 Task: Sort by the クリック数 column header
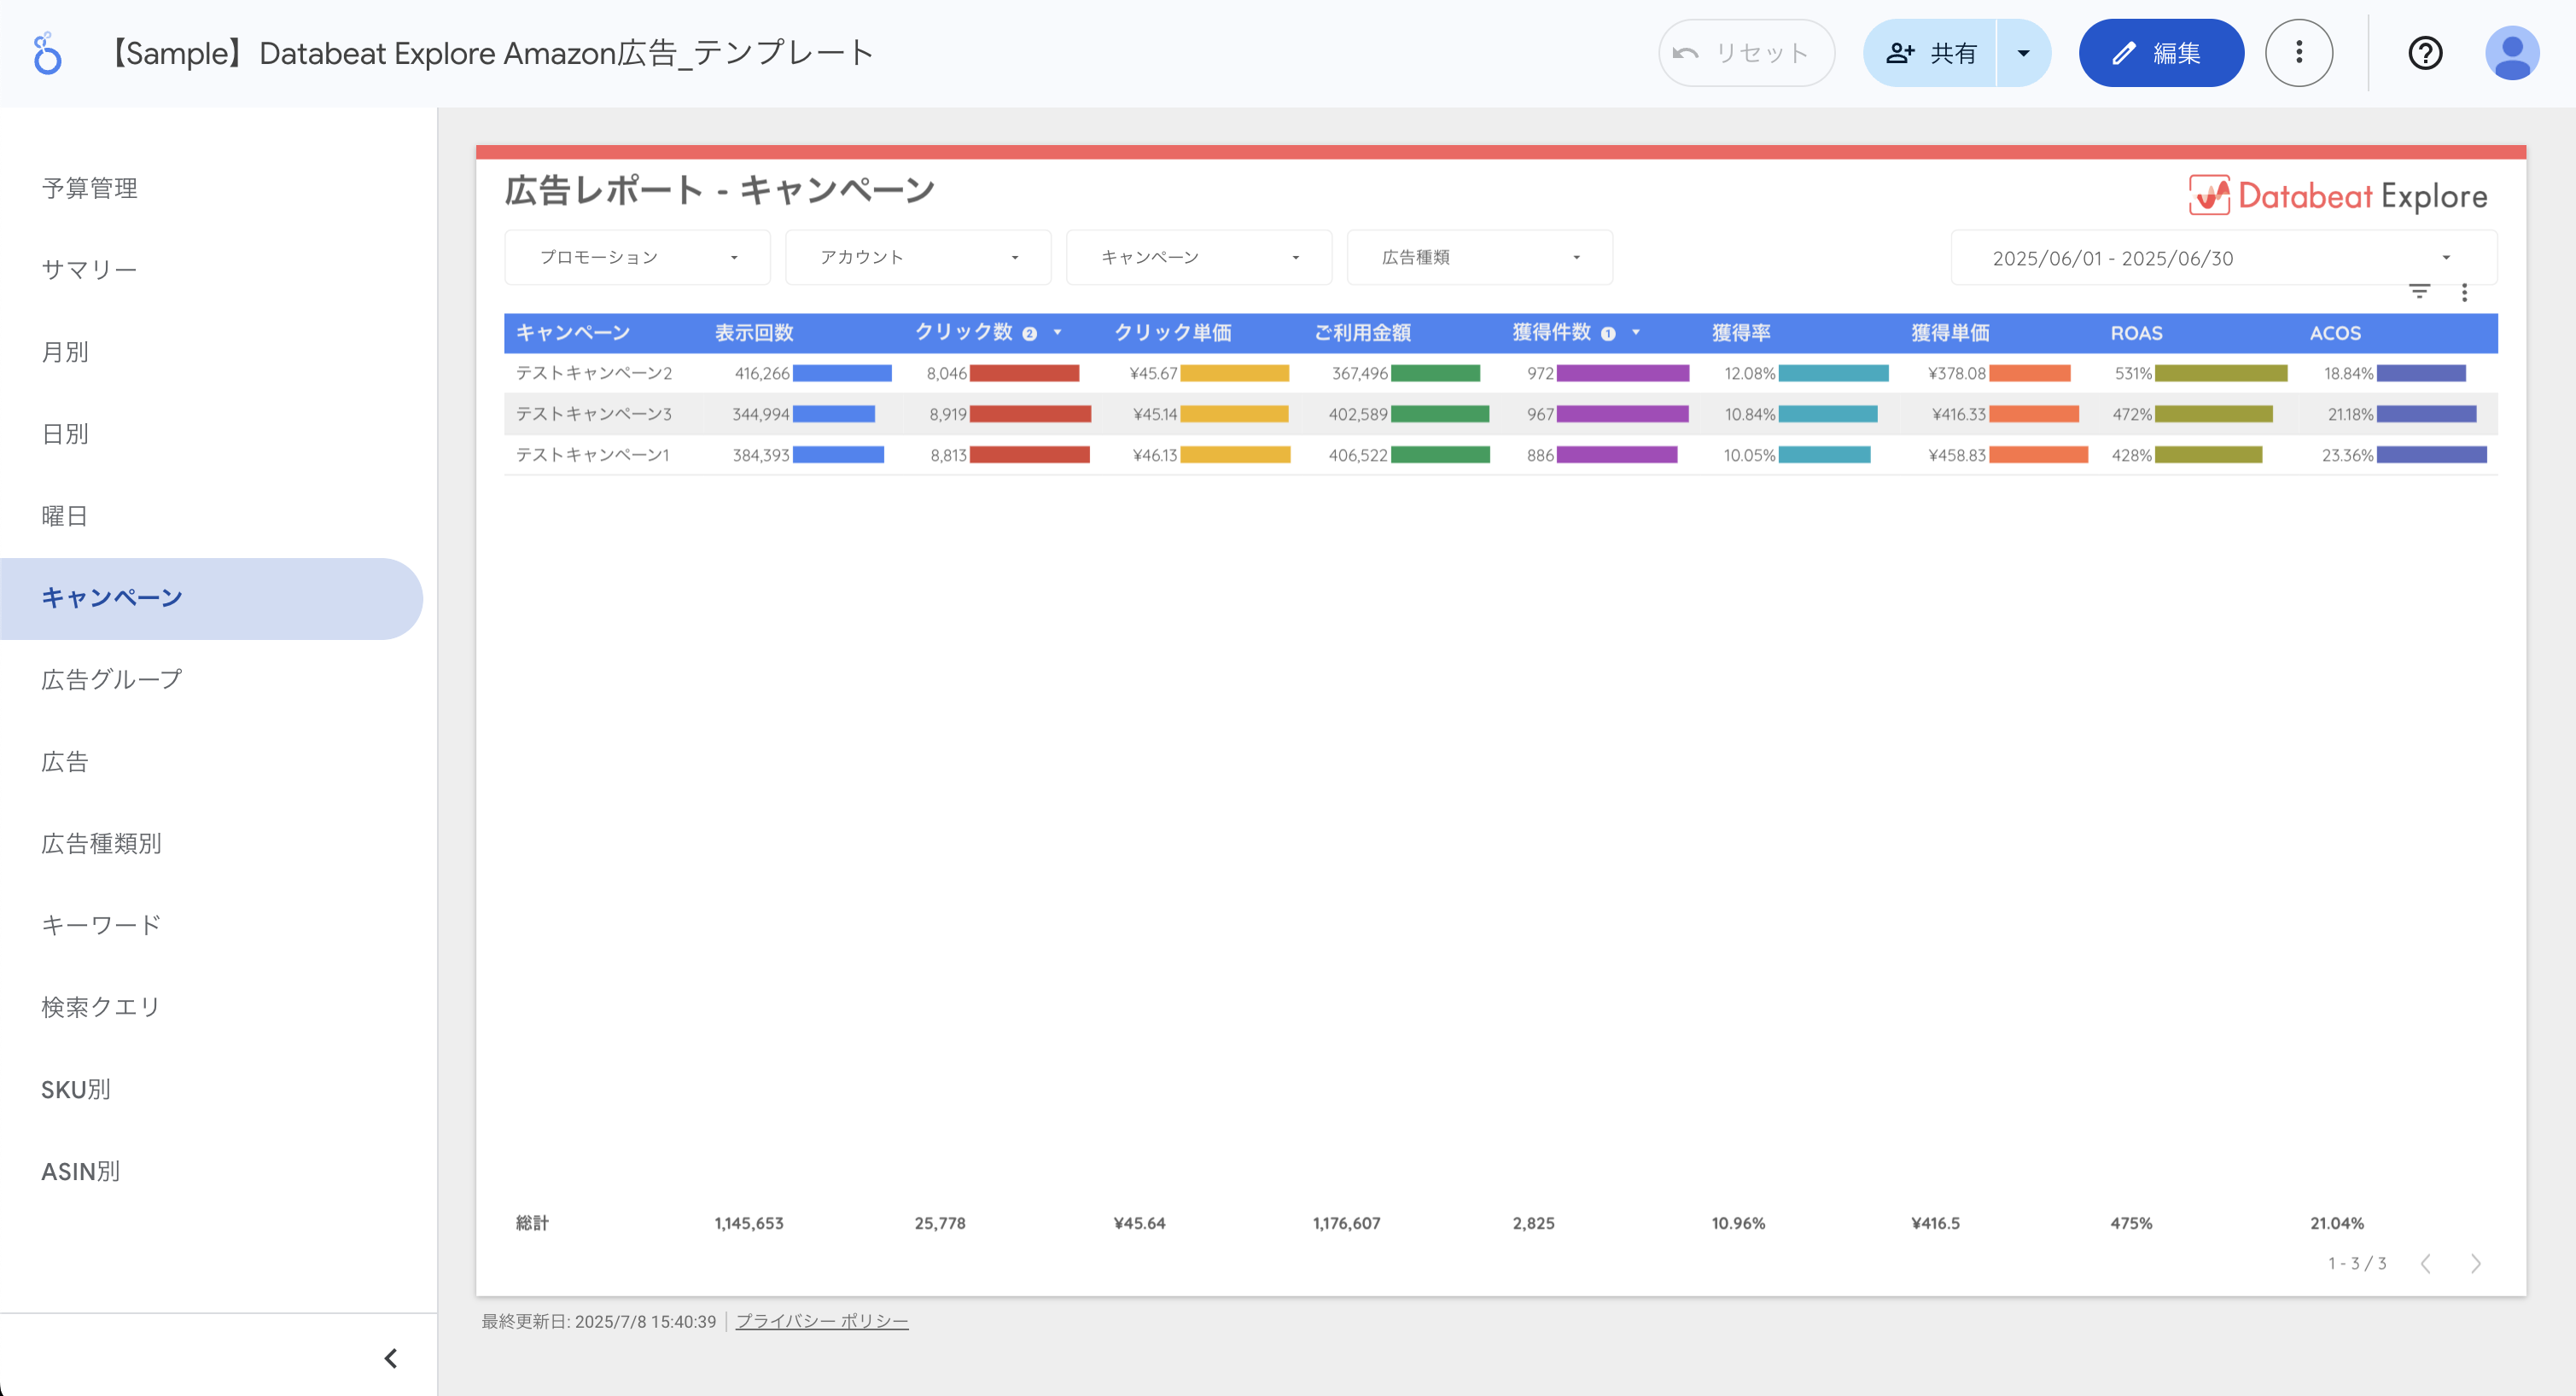964,332
